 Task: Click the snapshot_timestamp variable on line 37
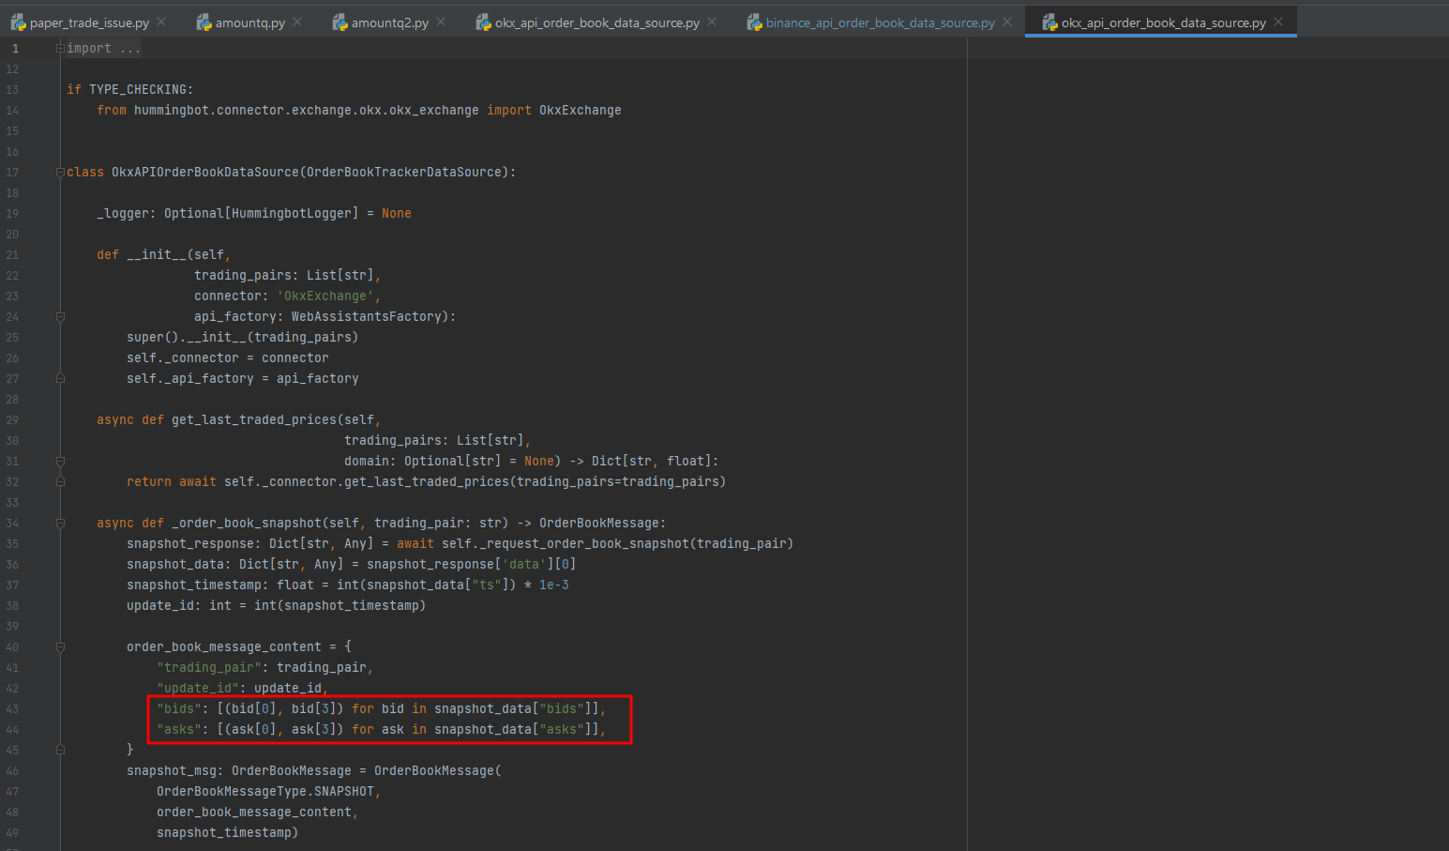click(x=192, y=585)
